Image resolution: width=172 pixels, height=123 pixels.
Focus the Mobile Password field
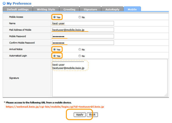pos(83,36)
